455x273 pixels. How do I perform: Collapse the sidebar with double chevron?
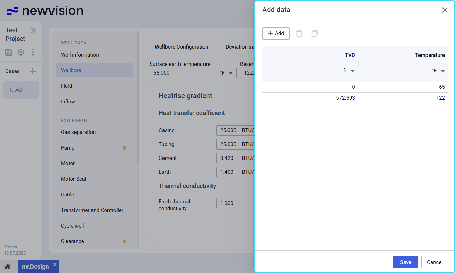pos(33,31)
